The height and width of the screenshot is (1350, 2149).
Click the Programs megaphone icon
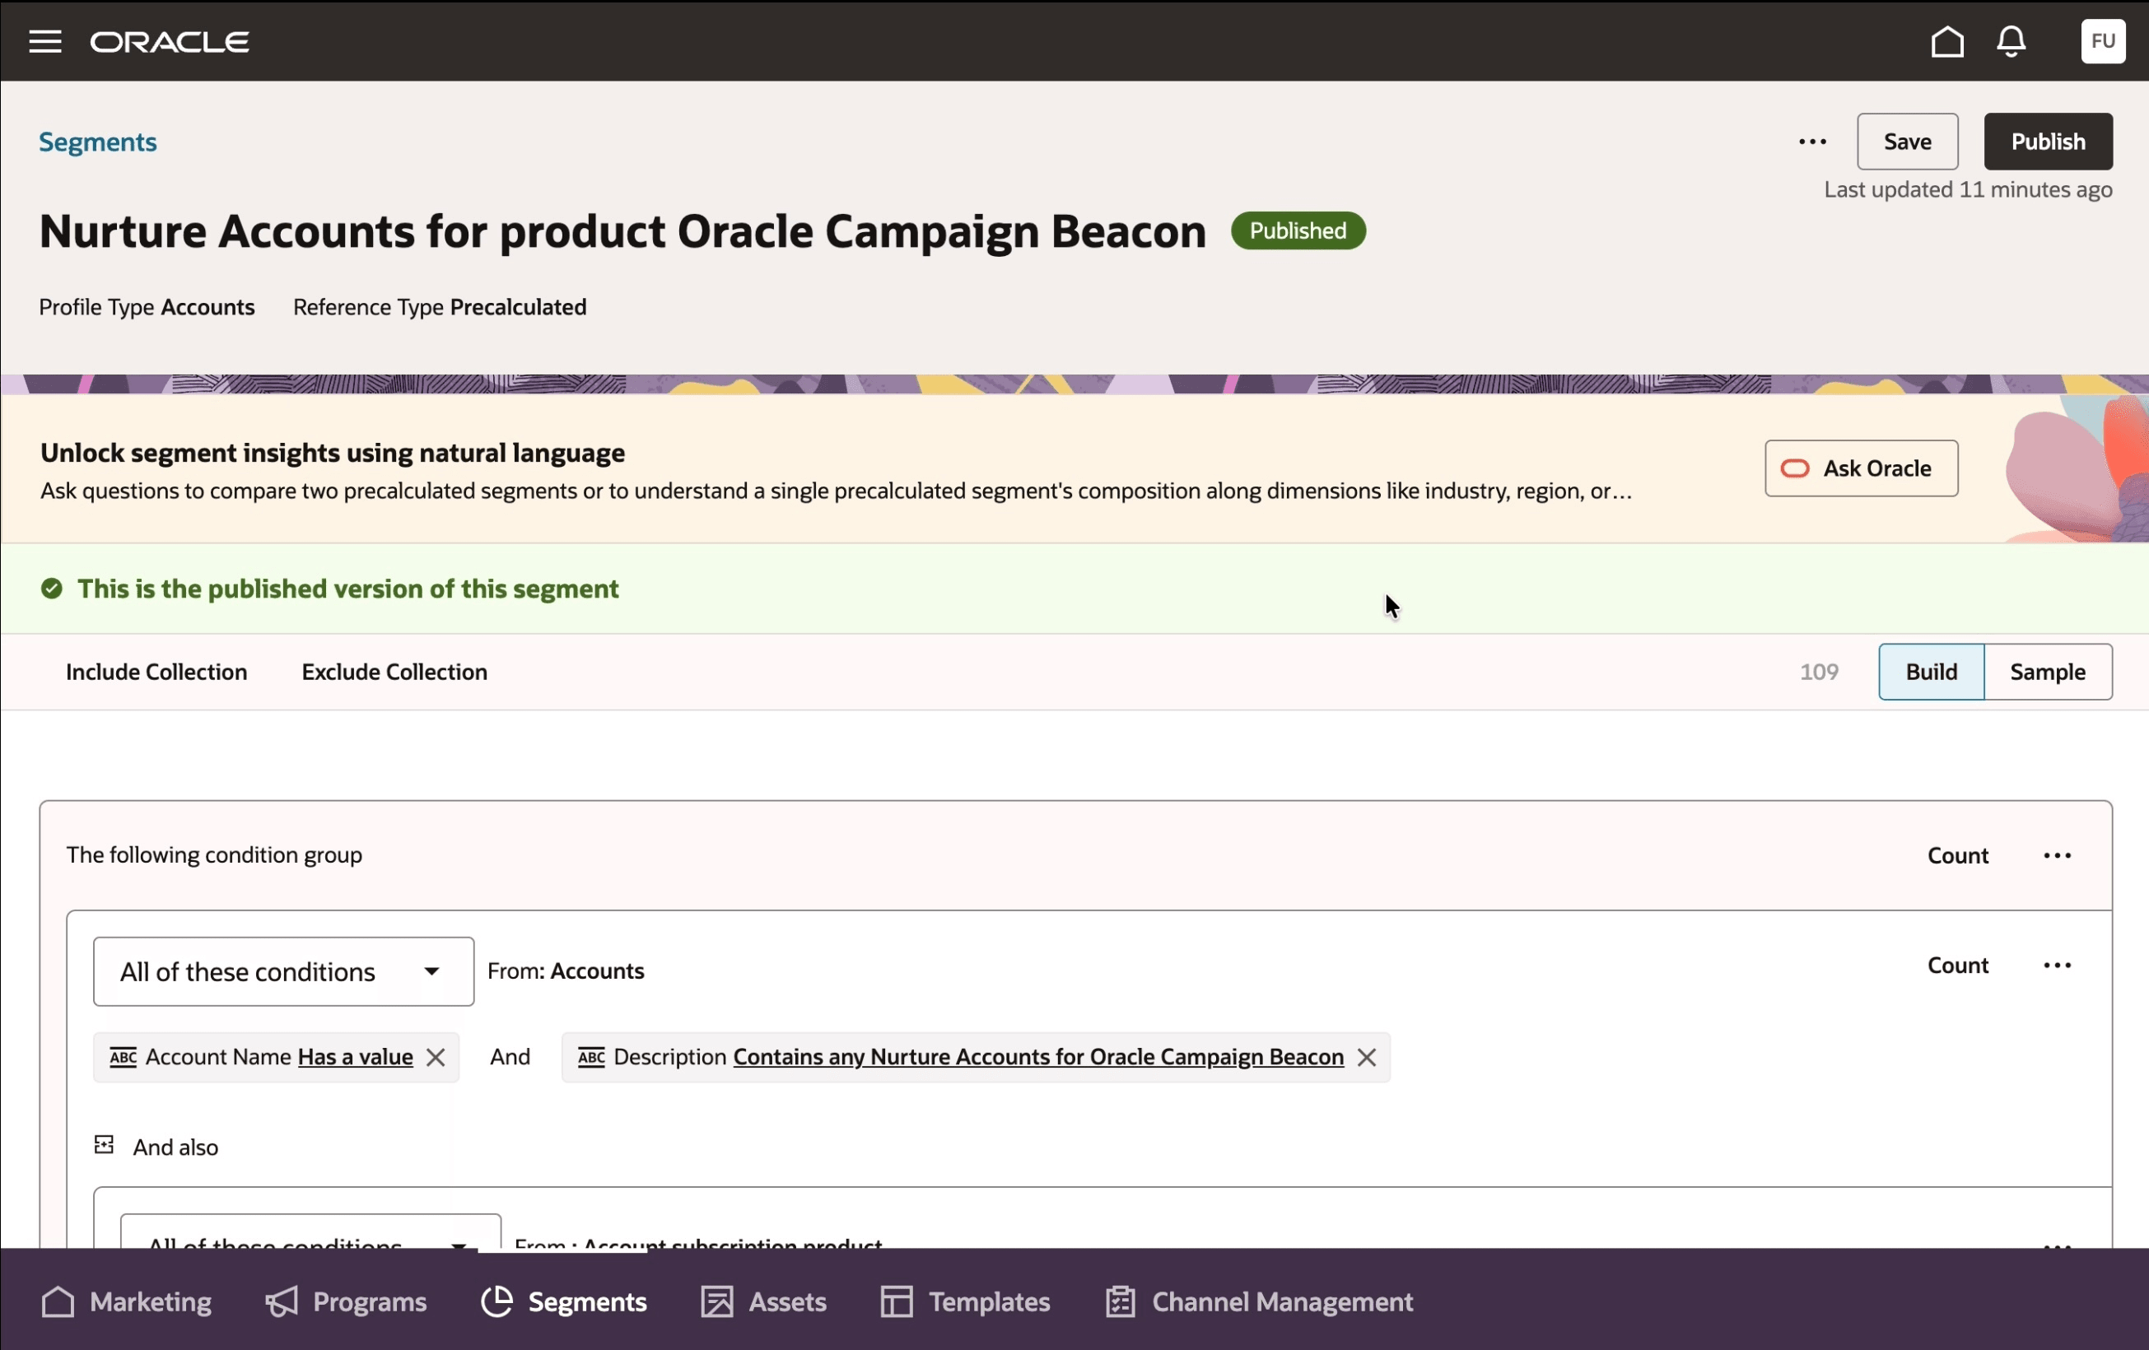coord(281,1301)
